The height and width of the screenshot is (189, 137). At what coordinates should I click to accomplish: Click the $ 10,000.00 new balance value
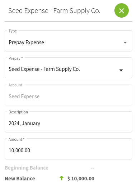click(81, 179)
